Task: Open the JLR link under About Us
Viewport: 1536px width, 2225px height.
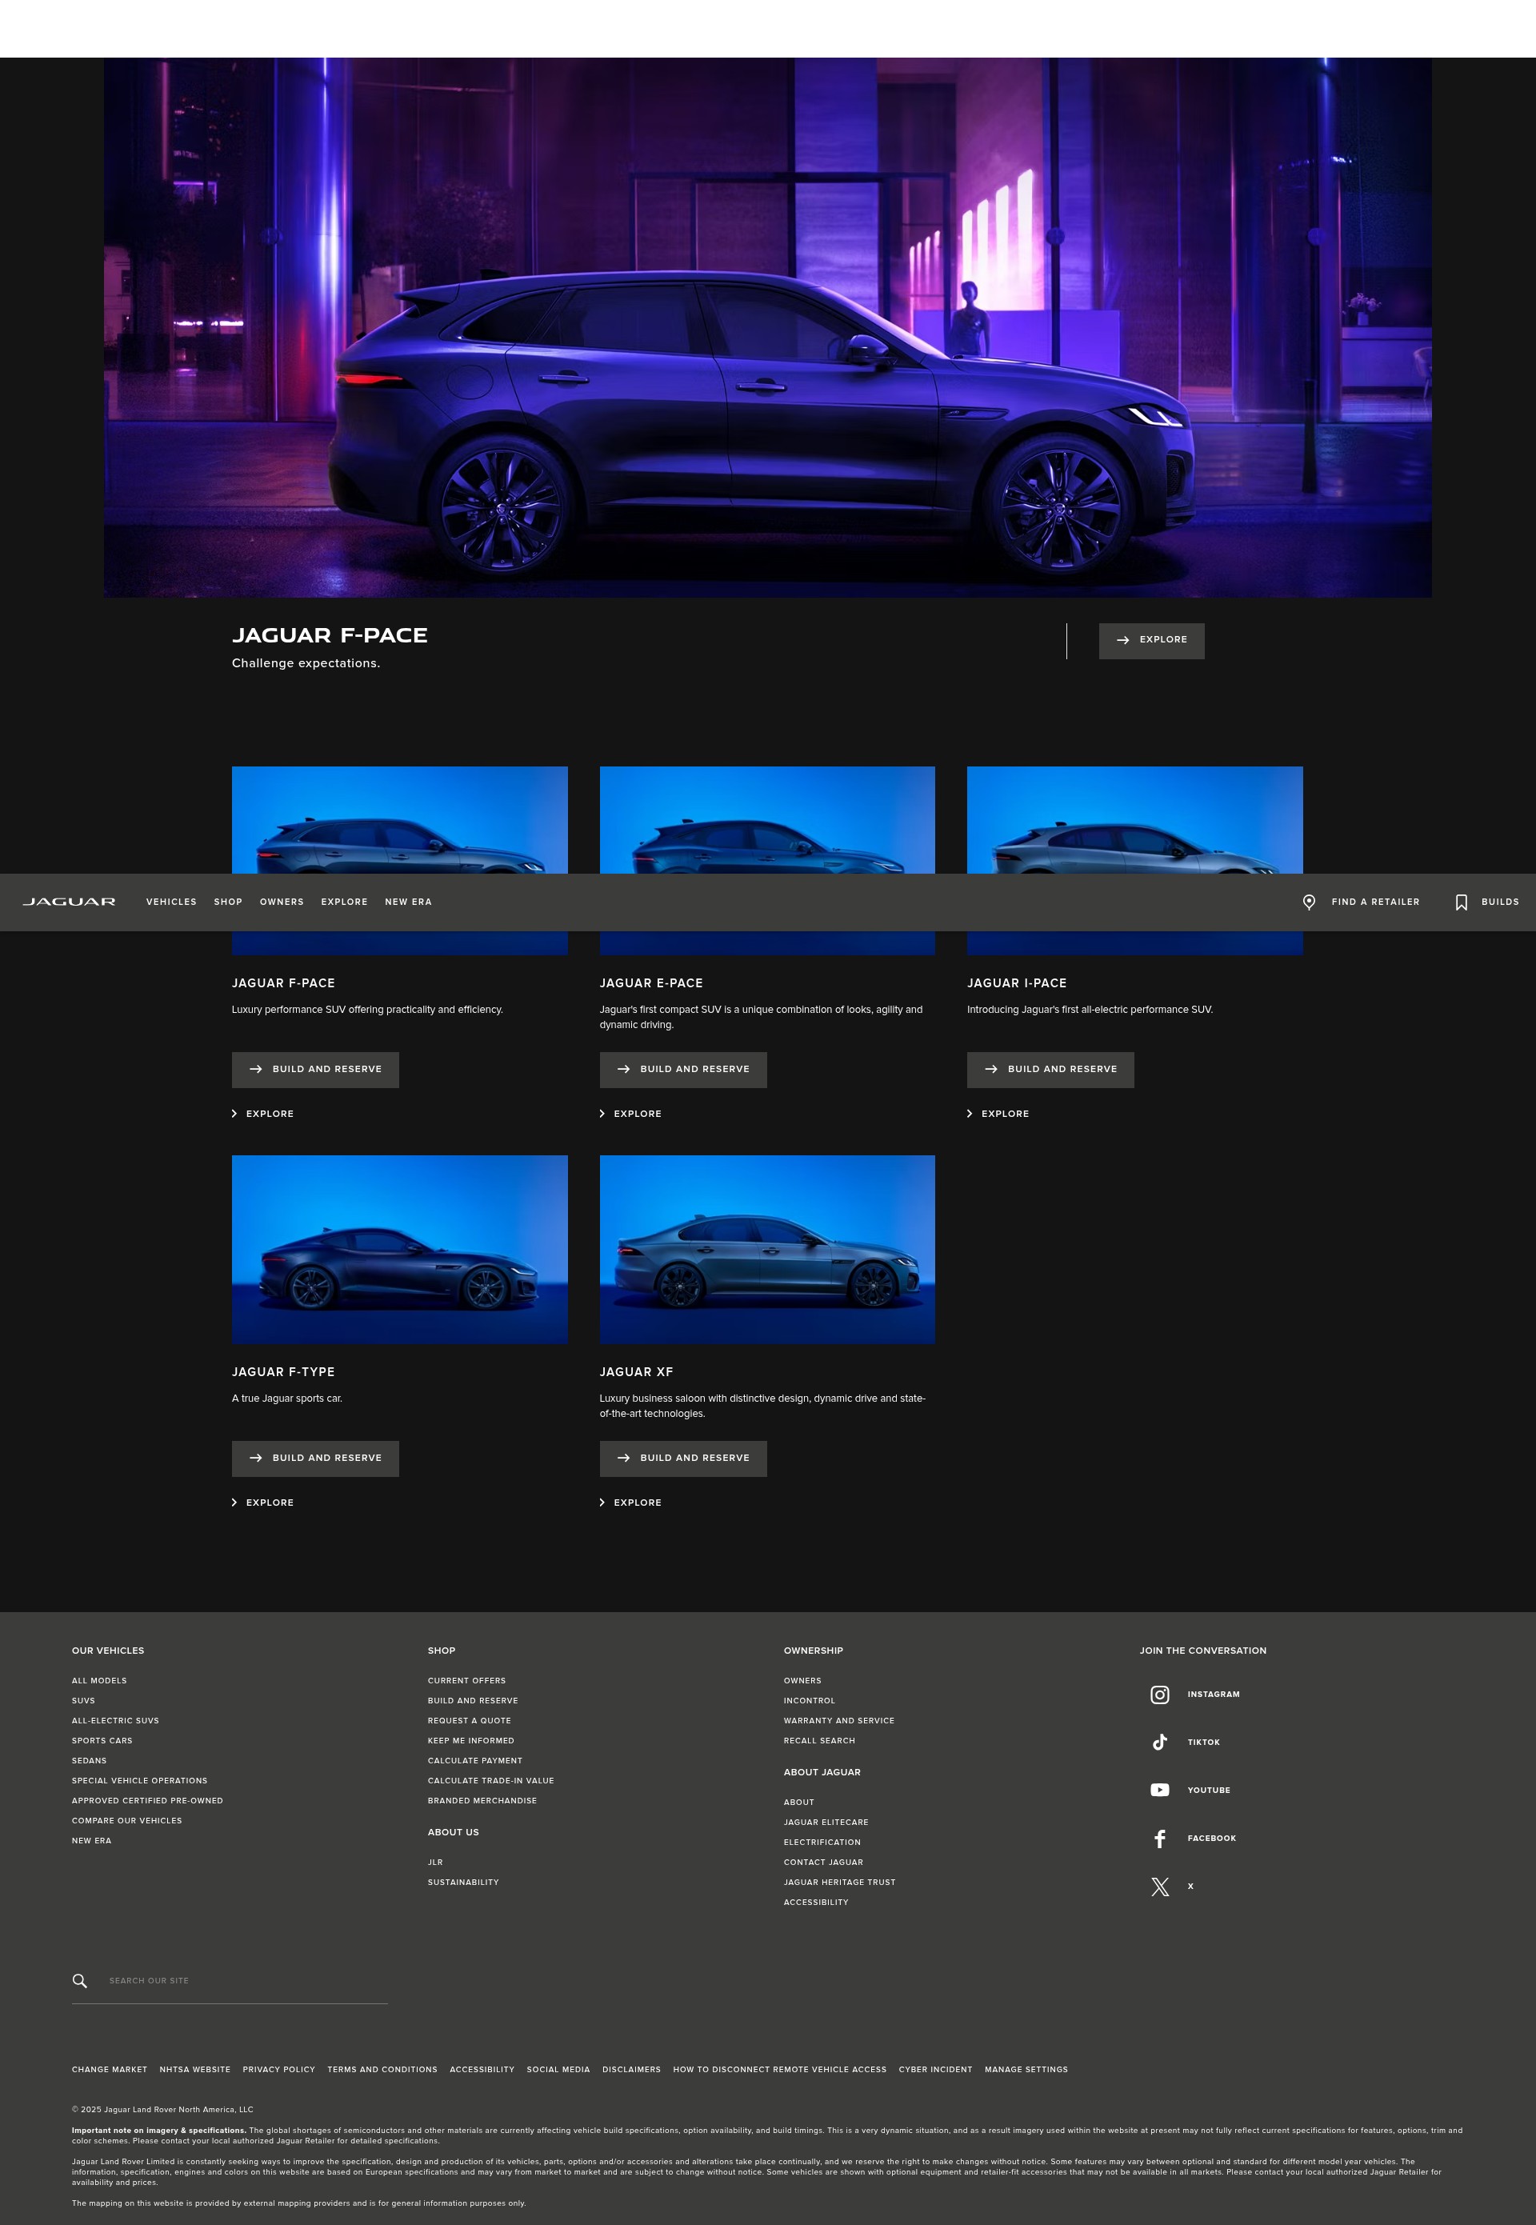Action: (x=435, y=1863)
